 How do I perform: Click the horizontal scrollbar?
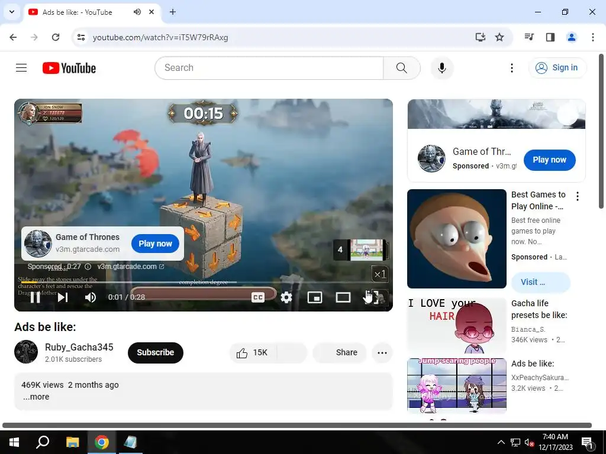297,426
